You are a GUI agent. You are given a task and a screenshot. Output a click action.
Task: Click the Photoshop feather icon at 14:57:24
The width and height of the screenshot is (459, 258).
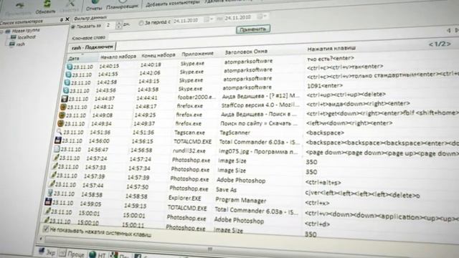tap(55, 158)
